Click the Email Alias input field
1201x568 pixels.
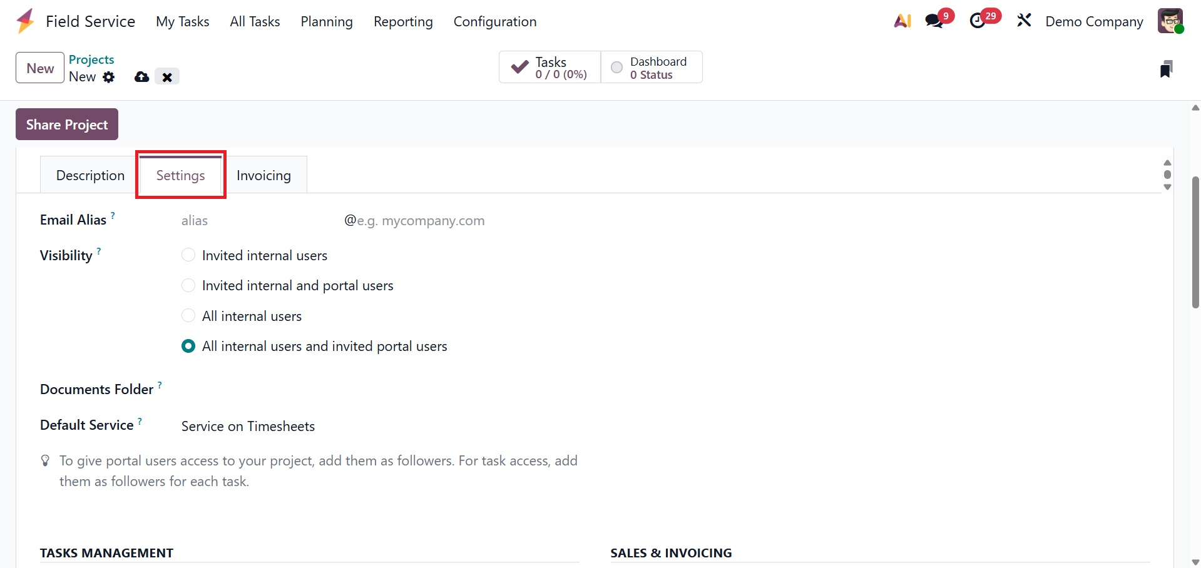pos(257,221)
